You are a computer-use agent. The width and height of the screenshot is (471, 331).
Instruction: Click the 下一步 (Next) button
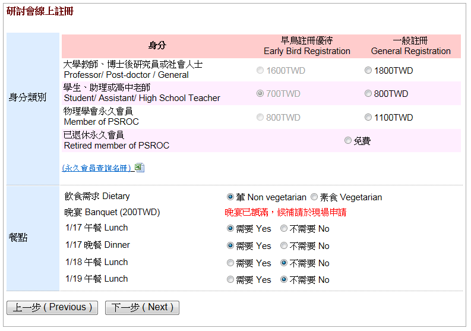point(142,308)
